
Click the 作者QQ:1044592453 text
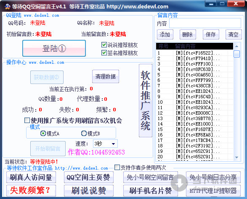(96, 152)
